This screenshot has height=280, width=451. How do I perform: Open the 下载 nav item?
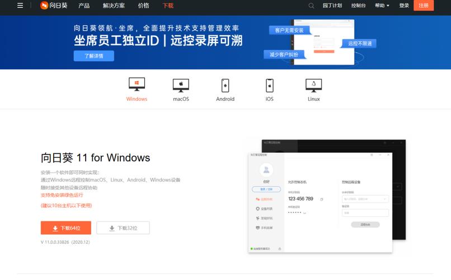(168, 6)
